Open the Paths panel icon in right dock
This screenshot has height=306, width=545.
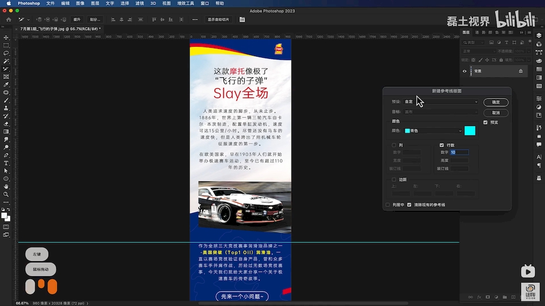539,52
